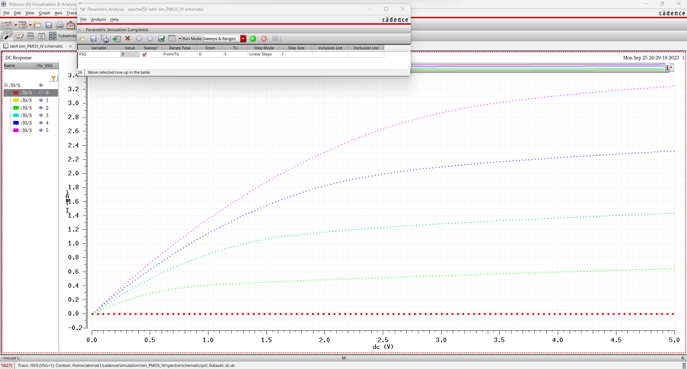The image size is (687, 369).
Task: Edit the To value 5 cell
Action: click(235, 54)
